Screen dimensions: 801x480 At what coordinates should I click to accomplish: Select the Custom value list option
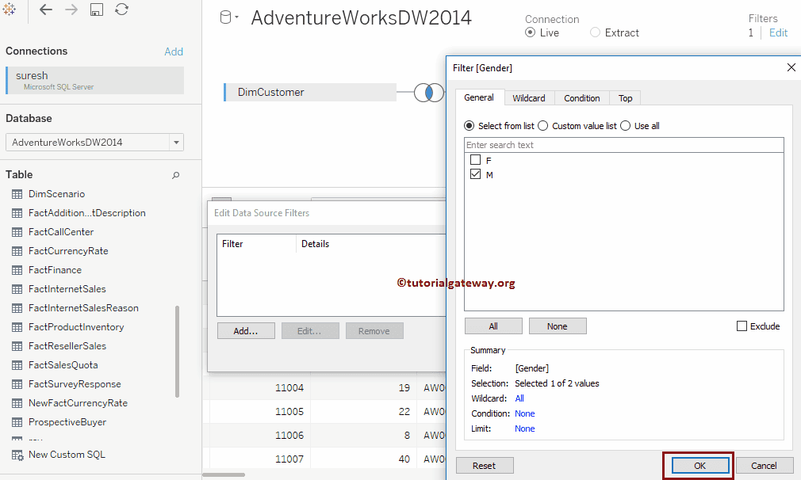pos(543,126)
